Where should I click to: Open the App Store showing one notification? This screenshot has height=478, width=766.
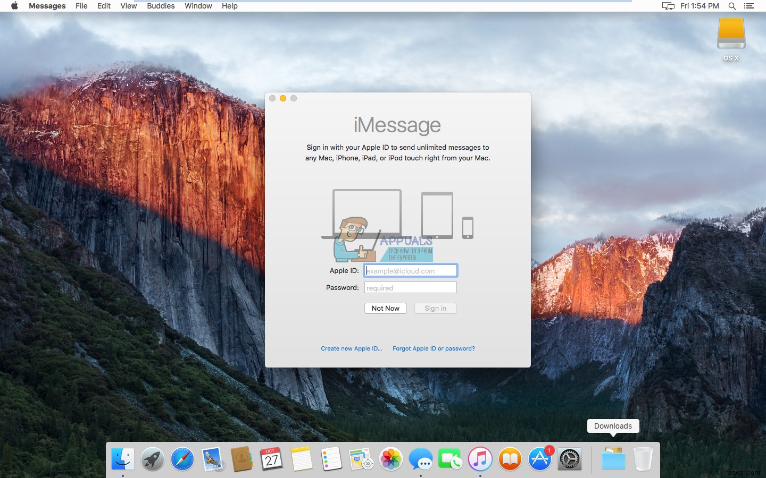[540, 459]
